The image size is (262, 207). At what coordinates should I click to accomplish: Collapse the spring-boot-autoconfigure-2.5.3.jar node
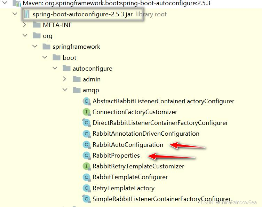pyautogui.click(x=15, y=14)
